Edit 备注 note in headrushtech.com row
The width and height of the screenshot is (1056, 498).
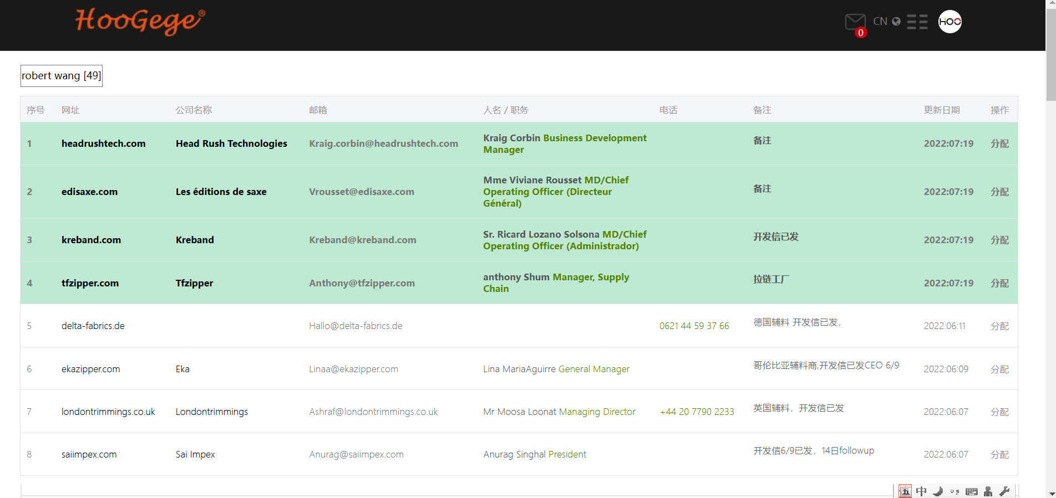pyautogui.click(x=762, y=140)
